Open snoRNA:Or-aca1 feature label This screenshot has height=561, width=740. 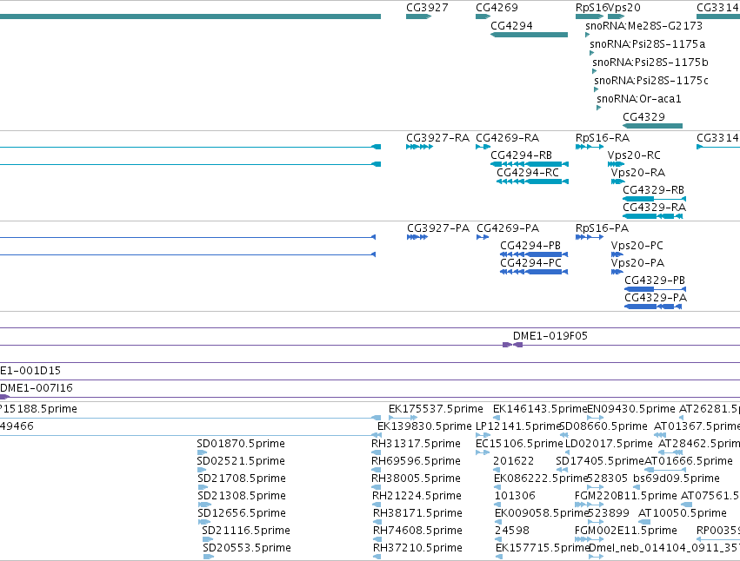tap(639, 99)
